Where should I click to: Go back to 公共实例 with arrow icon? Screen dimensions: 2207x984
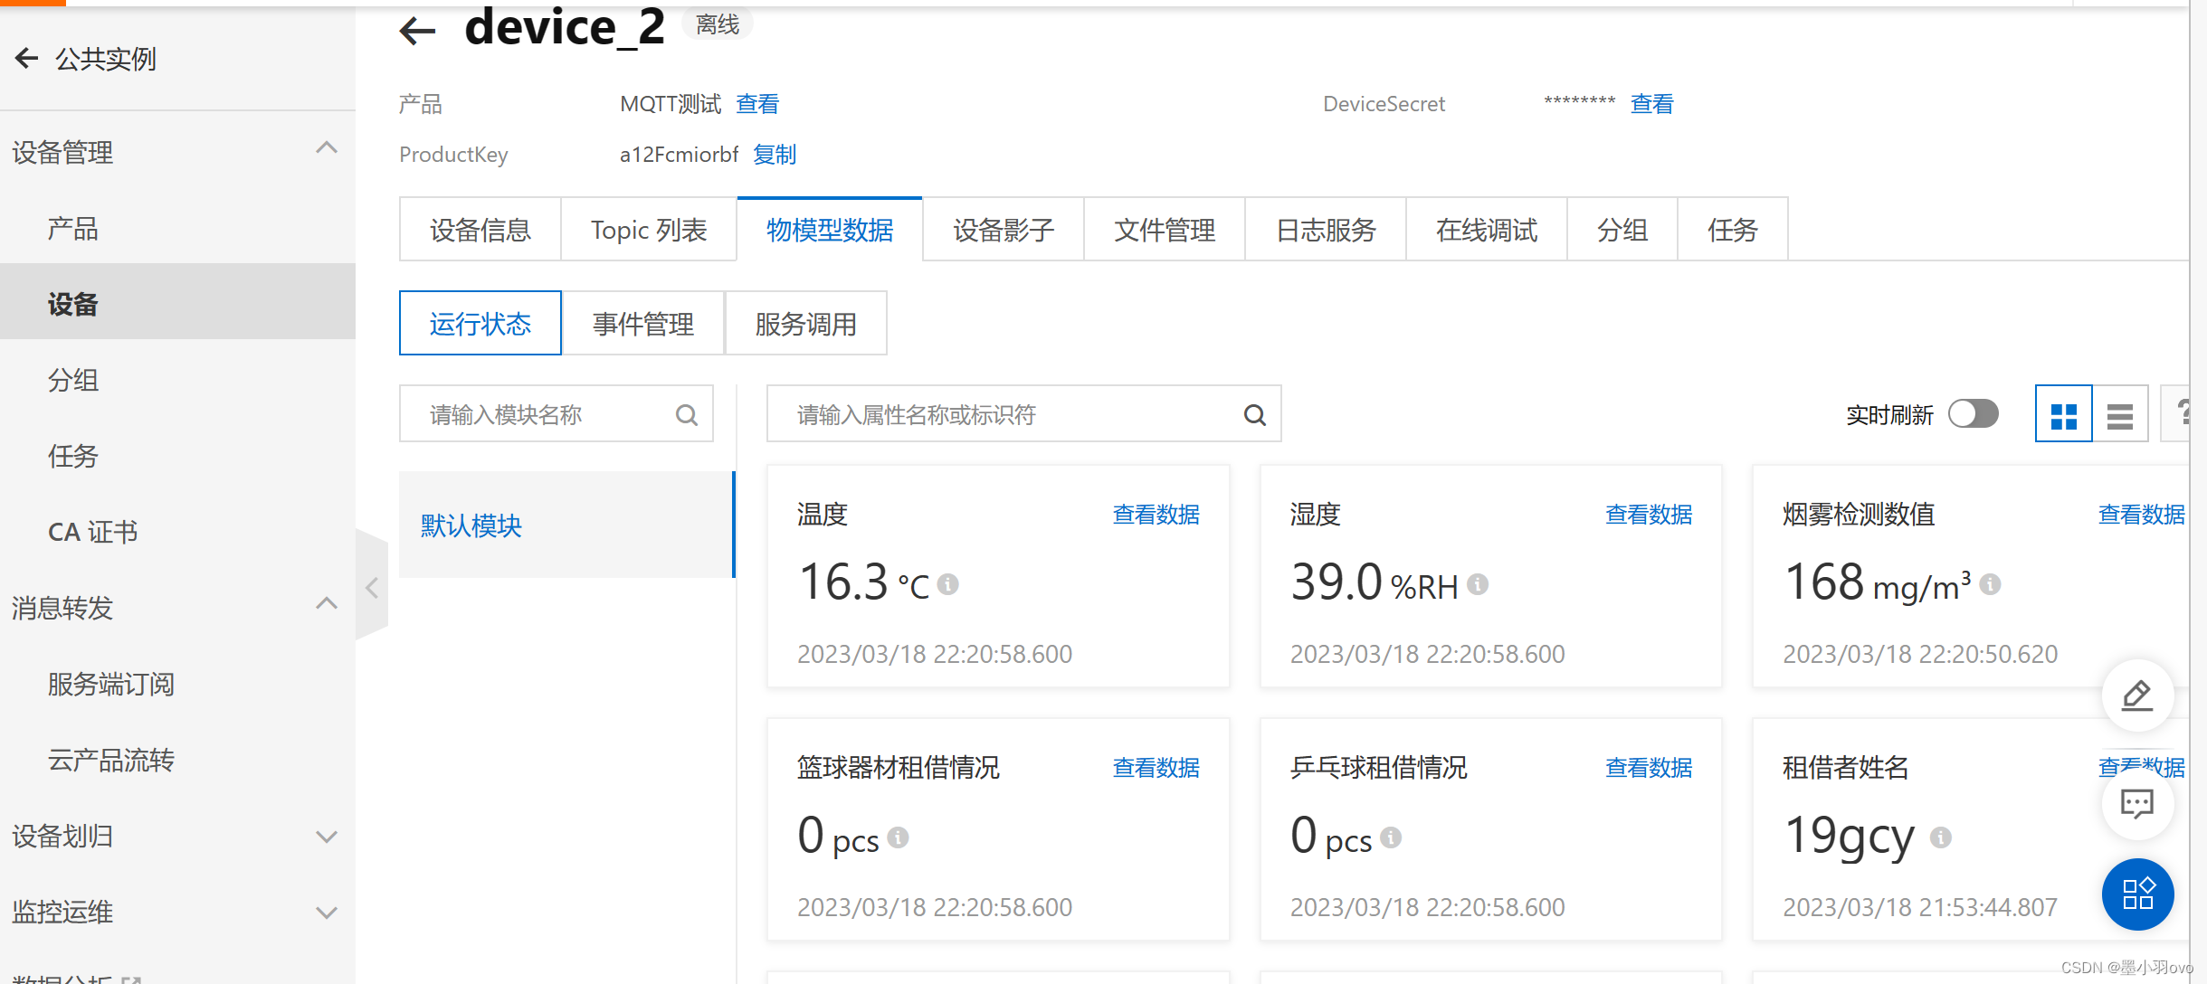coord(26,59)
